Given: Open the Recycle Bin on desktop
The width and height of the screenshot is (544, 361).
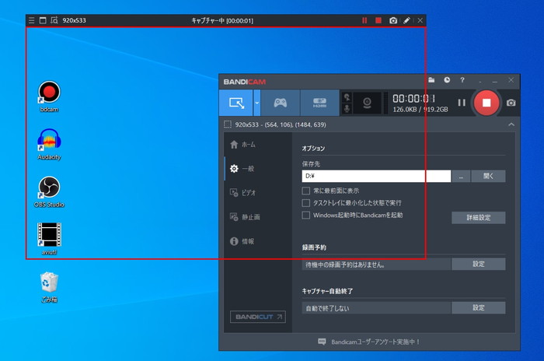Looking at the screenshot, I should pyautogui.click(x=49, y=287).
